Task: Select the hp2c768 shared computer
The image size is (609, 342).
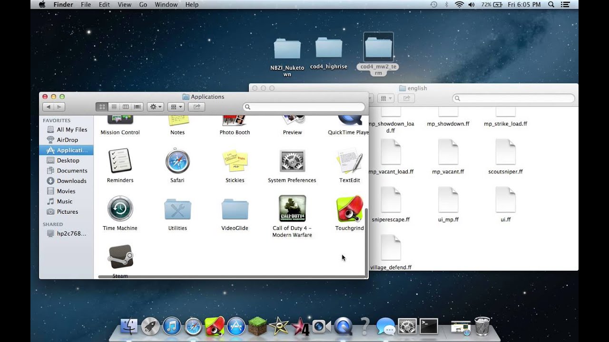Action: 66,234
